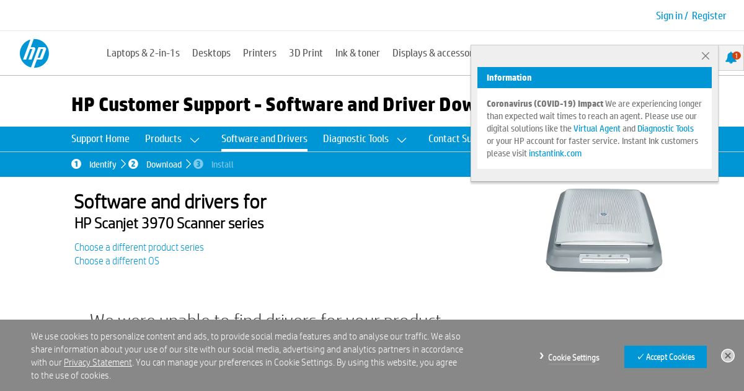The width and height of the screenshot is (744, 391).
Task: Close the Information popup with X
Action: point(706,56)
